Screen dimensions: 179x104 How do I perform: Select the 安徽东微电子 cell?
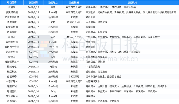click(12, 17)
